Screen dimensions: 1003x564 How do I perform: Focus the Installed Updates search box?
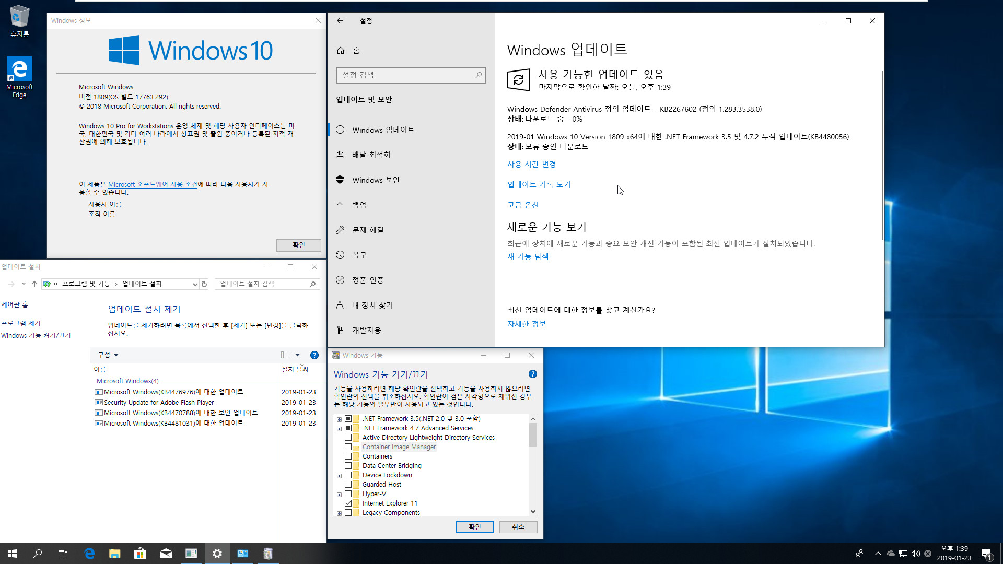pos(267,284)
